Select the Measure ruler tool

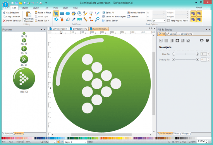coord(85,19)
